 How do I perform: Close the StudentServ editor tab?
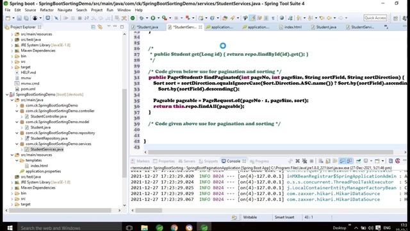(x=201, y=27)
